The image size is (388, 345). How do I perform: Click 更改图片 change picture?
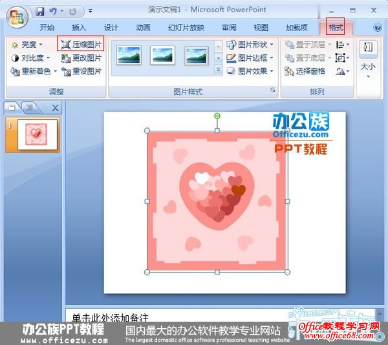pyautogui.click(x=81, y=58)
